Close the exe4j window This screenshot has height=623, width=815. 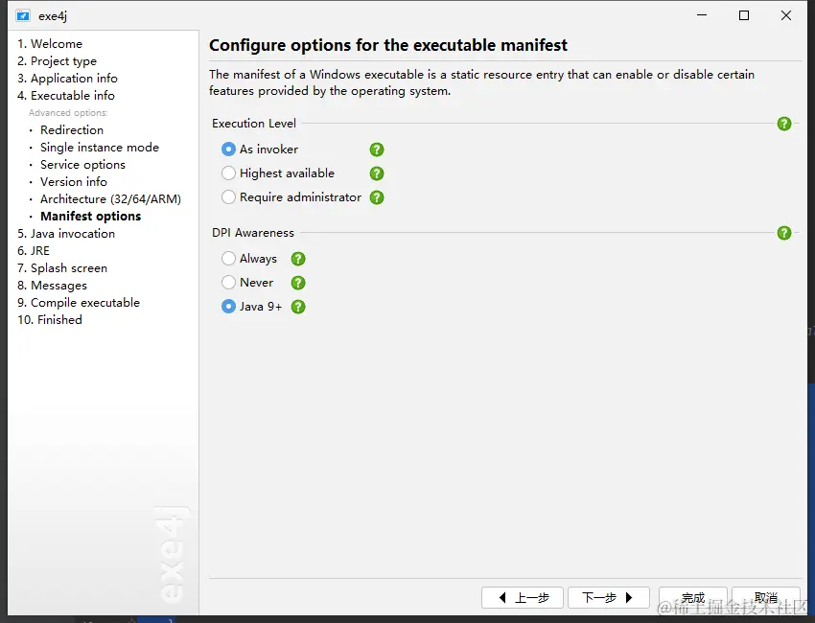786,15
